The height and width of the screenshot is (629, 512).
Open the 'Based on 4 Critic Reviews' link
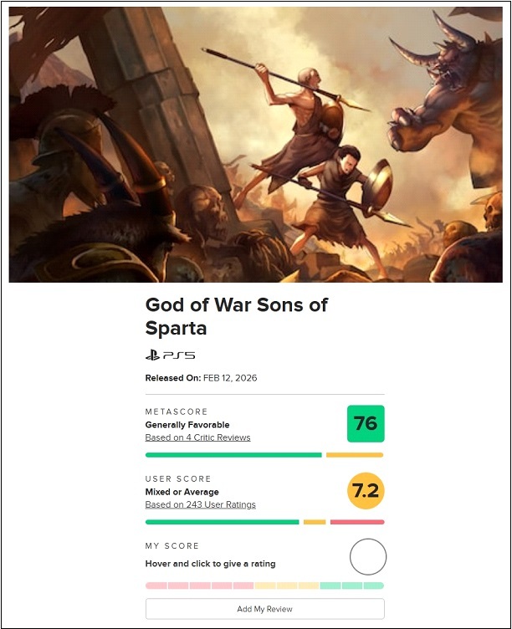click(197, 437)
